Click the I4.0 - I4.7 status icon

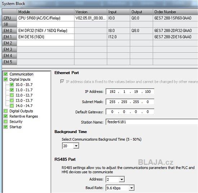coord(12,106)
